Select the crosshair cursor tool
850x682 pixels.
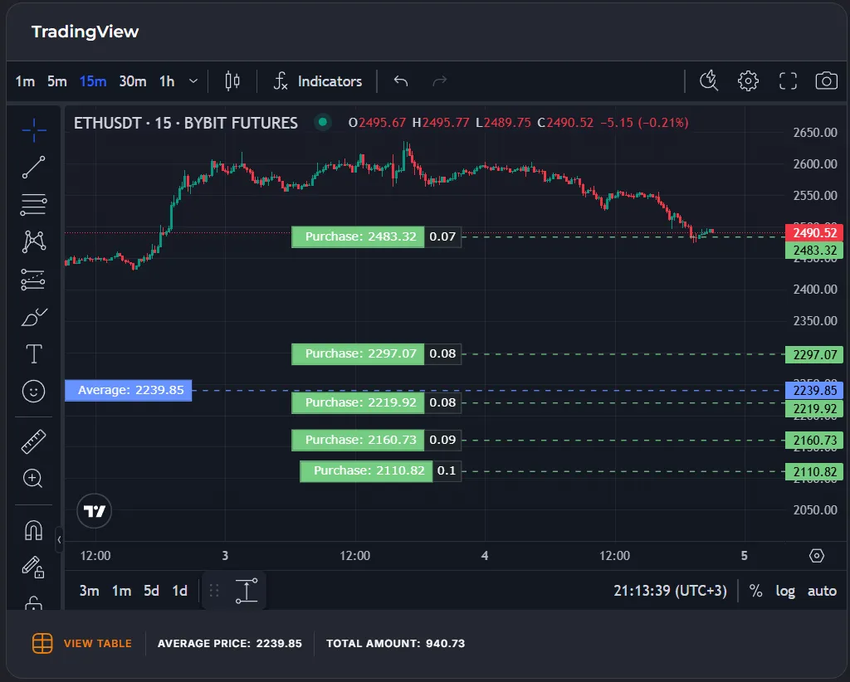pyautogui.click(x=34, y=129)
